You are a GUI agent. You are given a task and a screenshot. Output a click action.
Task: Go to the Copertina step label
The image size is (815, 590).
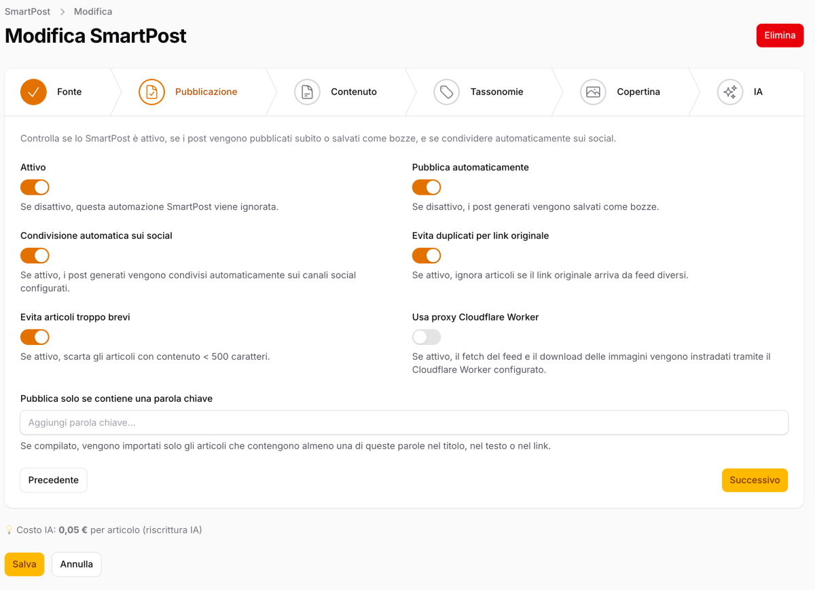tap(638, 92)
